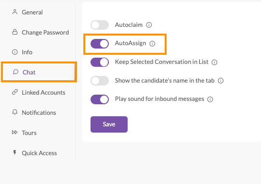Disable the AutoAssign toggle
Image resolution: width=261 pixels, height=184 pixels.
click(100, 44)
